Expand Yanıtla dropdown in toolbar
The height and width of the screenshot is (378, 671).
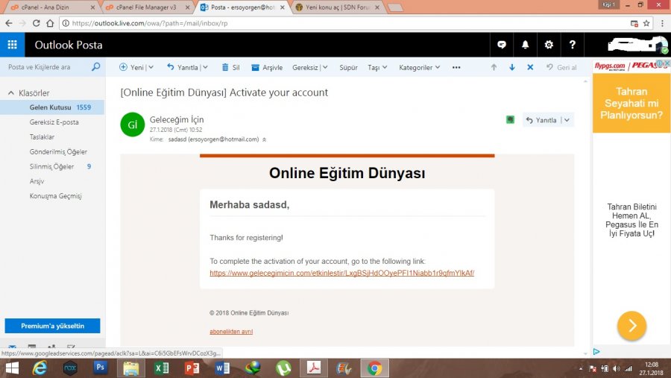point(206,67)
